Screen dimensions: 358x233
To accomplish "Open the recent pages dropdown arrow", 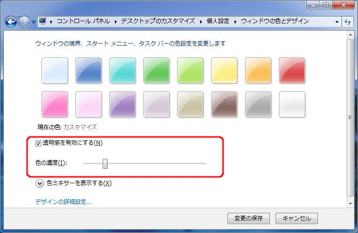I will 33,22.
